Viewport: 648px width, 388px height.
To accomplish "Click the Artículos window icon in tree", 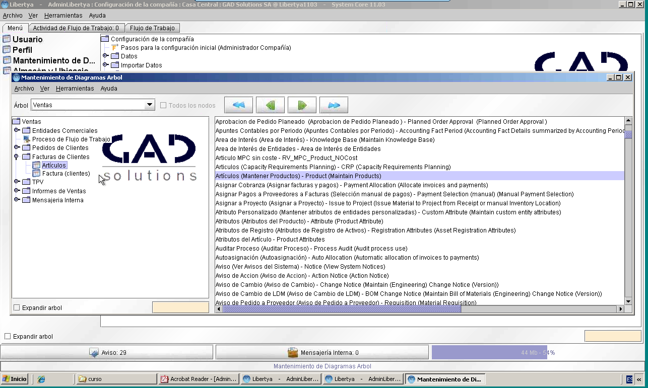I will [36, 165].
